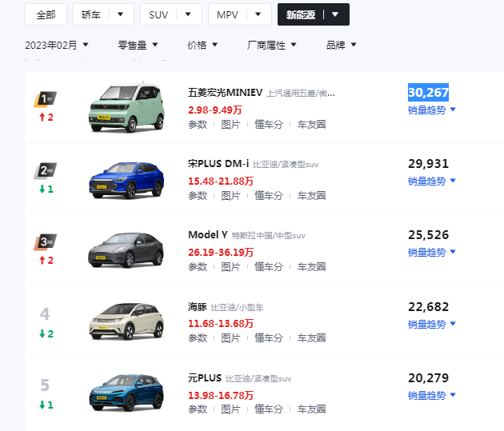Open 参数 for 海豚
The width and height of the screenshot is (504, 431).
198,338
